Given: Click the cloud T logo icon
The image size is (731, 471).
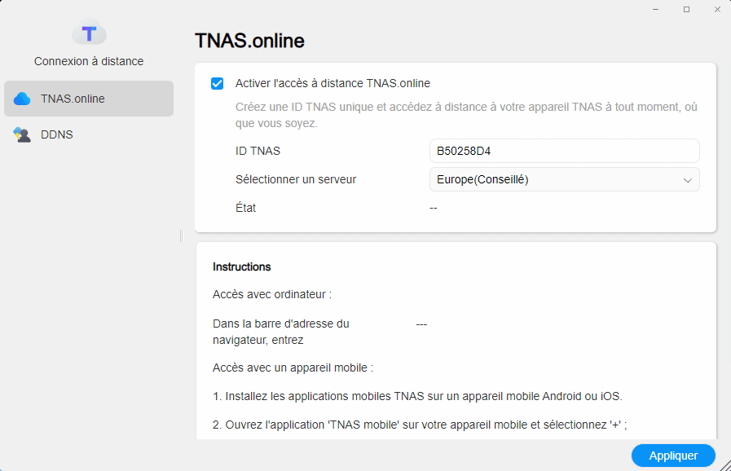Looking at the screenshot, I should (89, 33).
